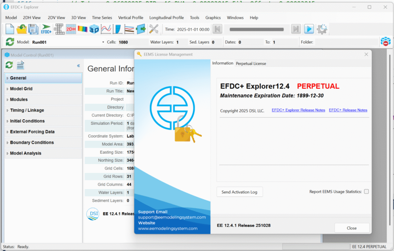Click the refresh icon in Model Control panel

(9, 65)
